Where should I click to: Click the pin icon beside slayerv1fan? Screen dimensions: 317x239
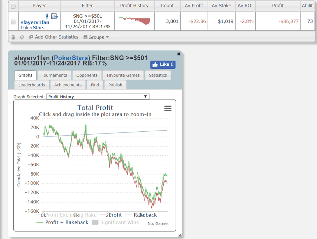tap(47, 16)
